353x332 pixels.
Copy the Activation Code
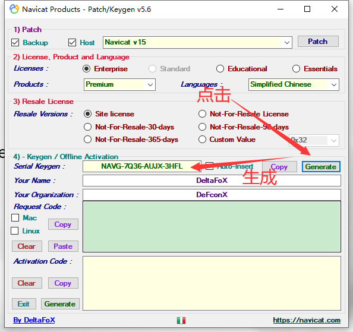[x=63, y=283]
